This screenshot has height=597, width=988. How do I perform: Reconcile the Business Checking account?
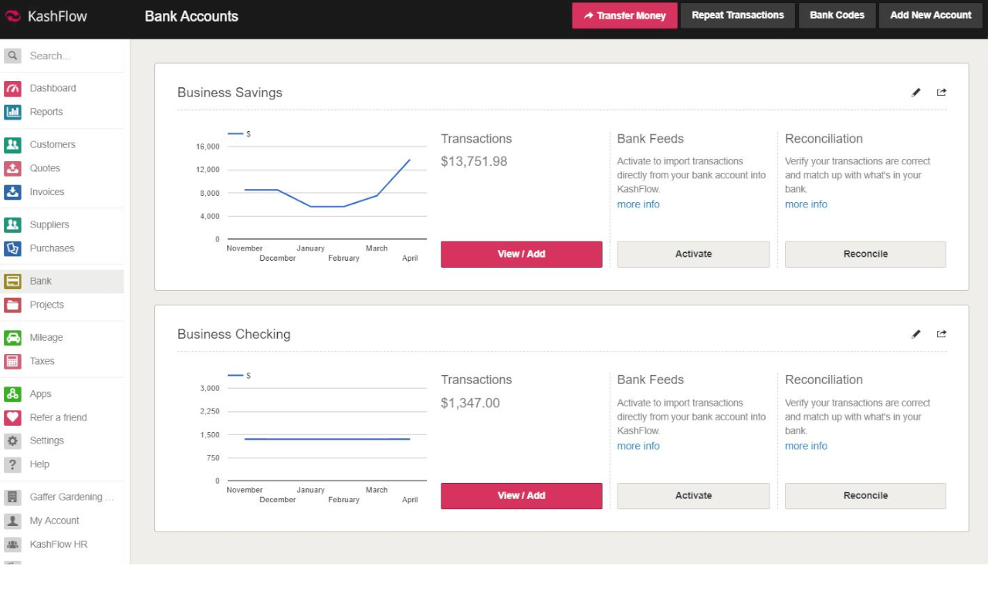pos(865,496)
